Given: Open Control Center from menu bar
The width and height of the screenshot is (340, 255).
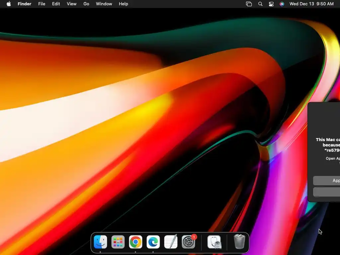Looking at the screenshot, I should pos(271,4).
